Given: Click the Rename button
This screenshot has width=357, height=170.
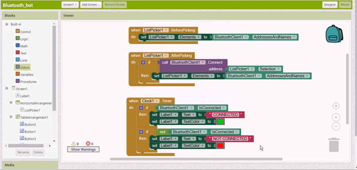Looking at the screenshot, I should point(23,152).
